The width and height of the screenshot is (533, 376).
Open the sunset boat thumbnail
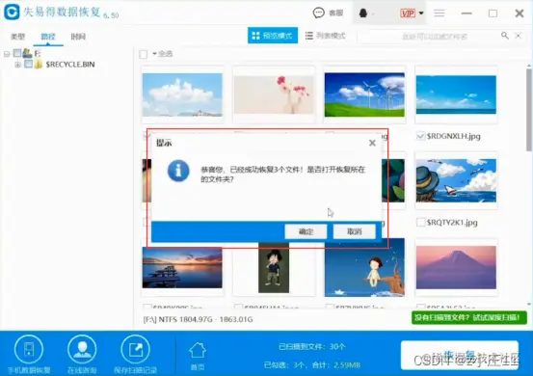182,268
